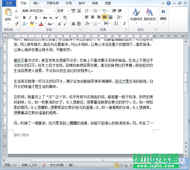The width and height of the screenshot is (190, 170).
Task: Click the Format Painter brush icon
Action: (x=16, y=23)
